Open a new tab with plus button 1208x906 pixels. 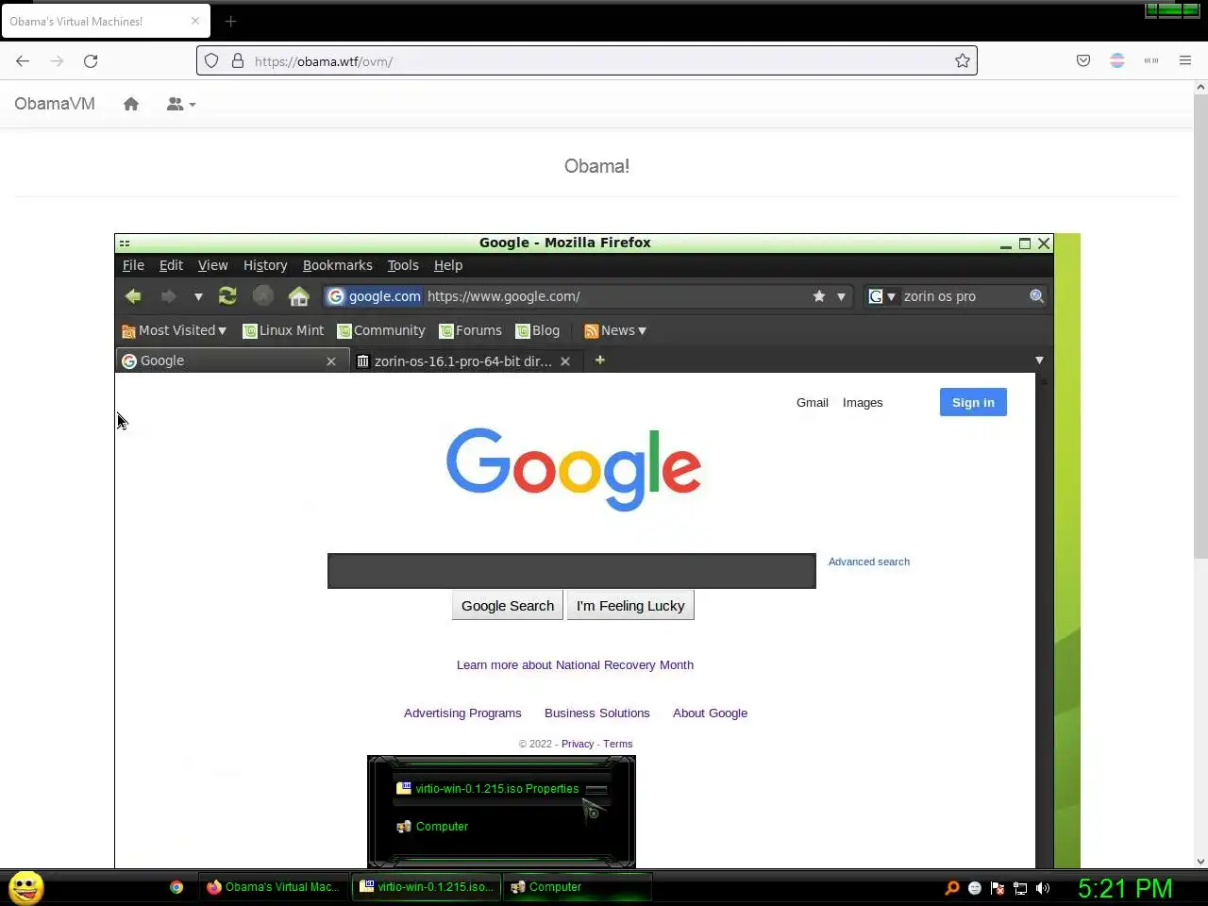tap(230, 21)
